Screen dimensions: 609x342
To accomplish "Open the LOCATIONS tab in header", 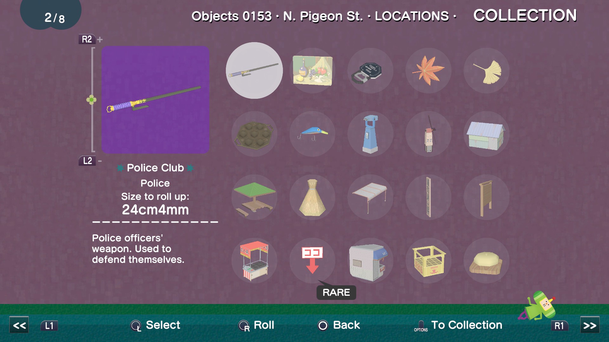I will click(x=412, y=16).
